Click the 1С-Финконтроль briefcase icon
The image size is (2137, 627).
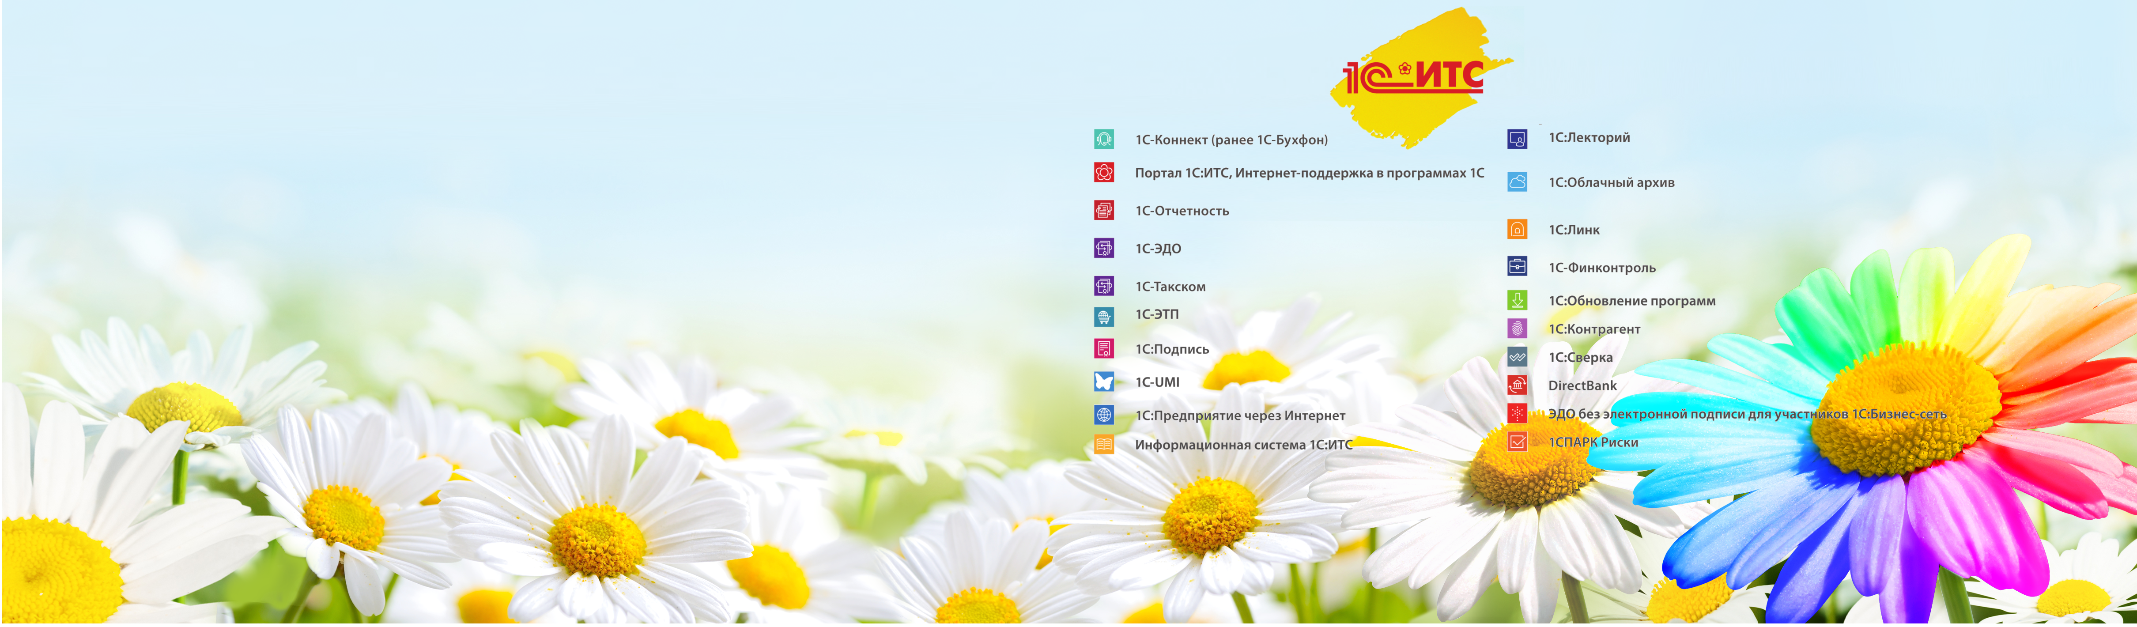[x=1517, y=266]
